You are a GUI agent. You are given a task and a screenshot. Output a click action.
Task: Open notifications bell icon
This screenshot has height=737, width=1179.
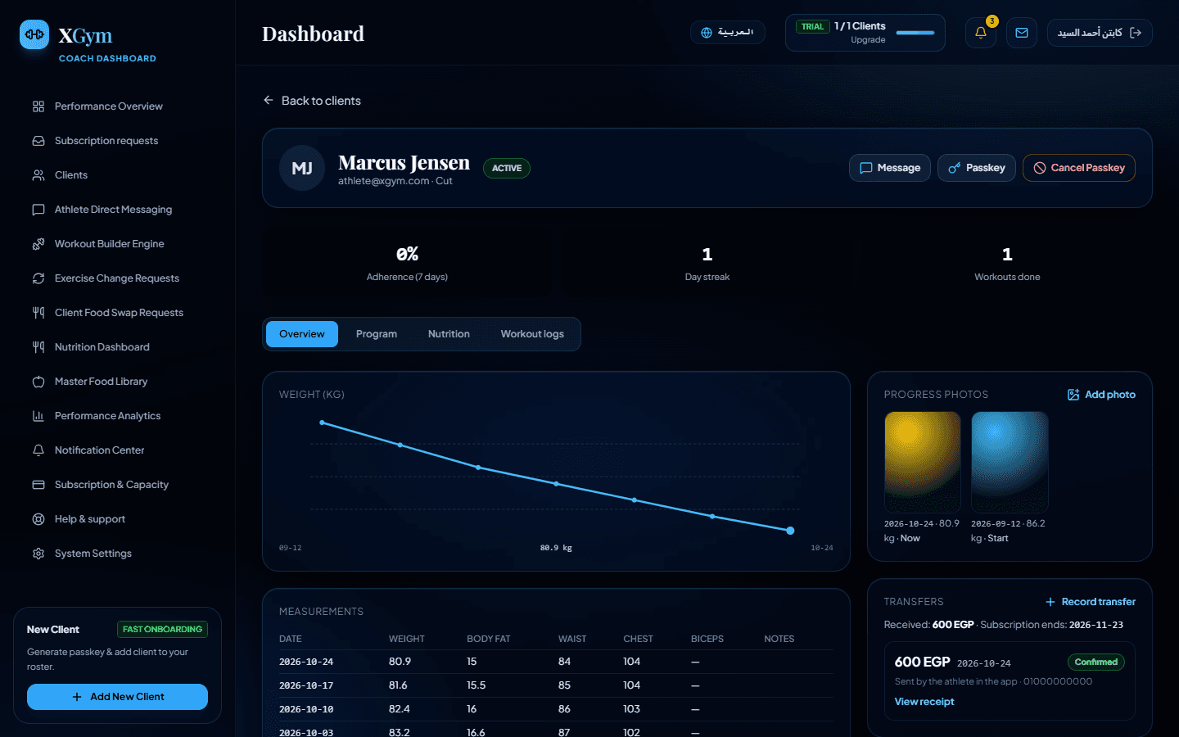click(981, 33)
